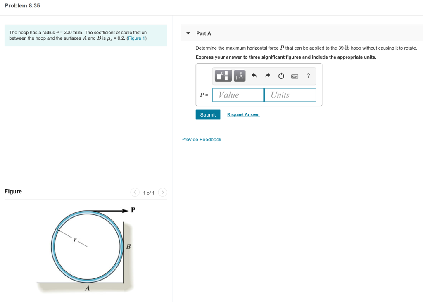
Task: Click the right chevron figure navigation arrow
Action: (162, 192)
